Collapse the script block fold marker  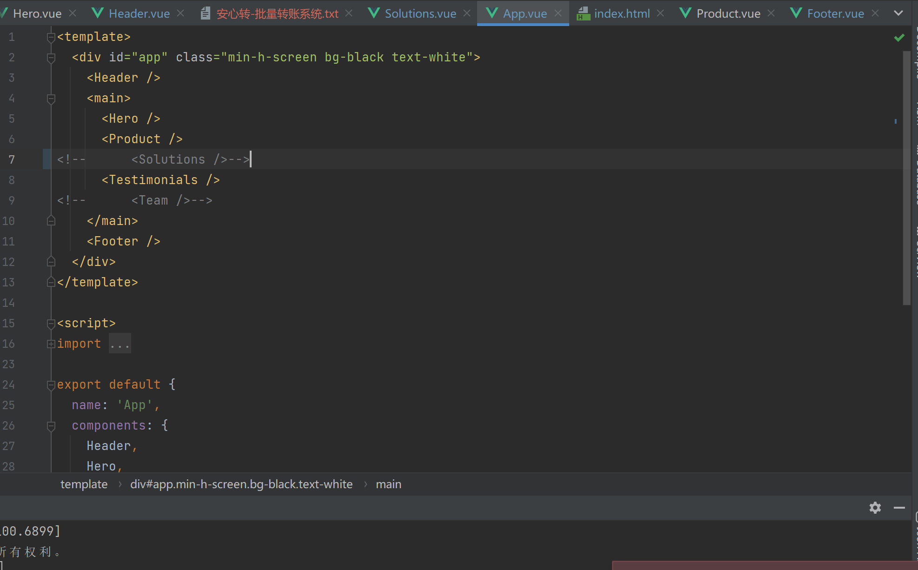coord(51,323)
